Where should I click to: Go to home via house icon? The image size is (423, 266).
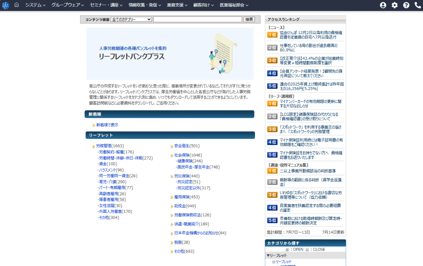(17, 5)
